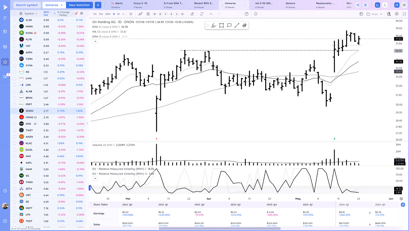The width and height of the screenshot is (409, 231).
Task: Select the weekly W timeframe
Action: [x=119, y=14]
